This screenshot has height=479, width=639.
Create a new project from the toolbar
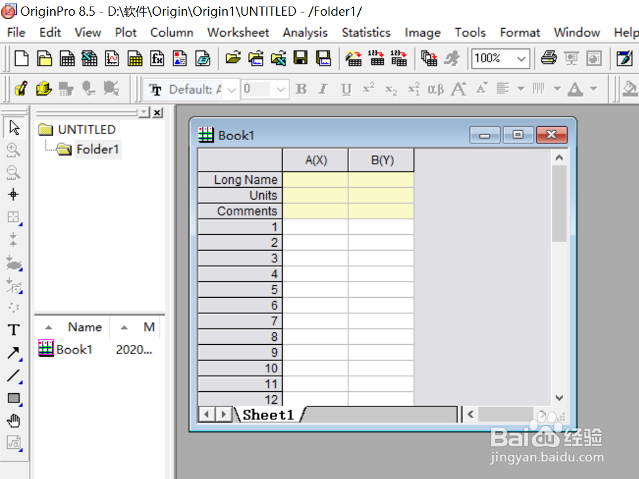pos(21,58)
